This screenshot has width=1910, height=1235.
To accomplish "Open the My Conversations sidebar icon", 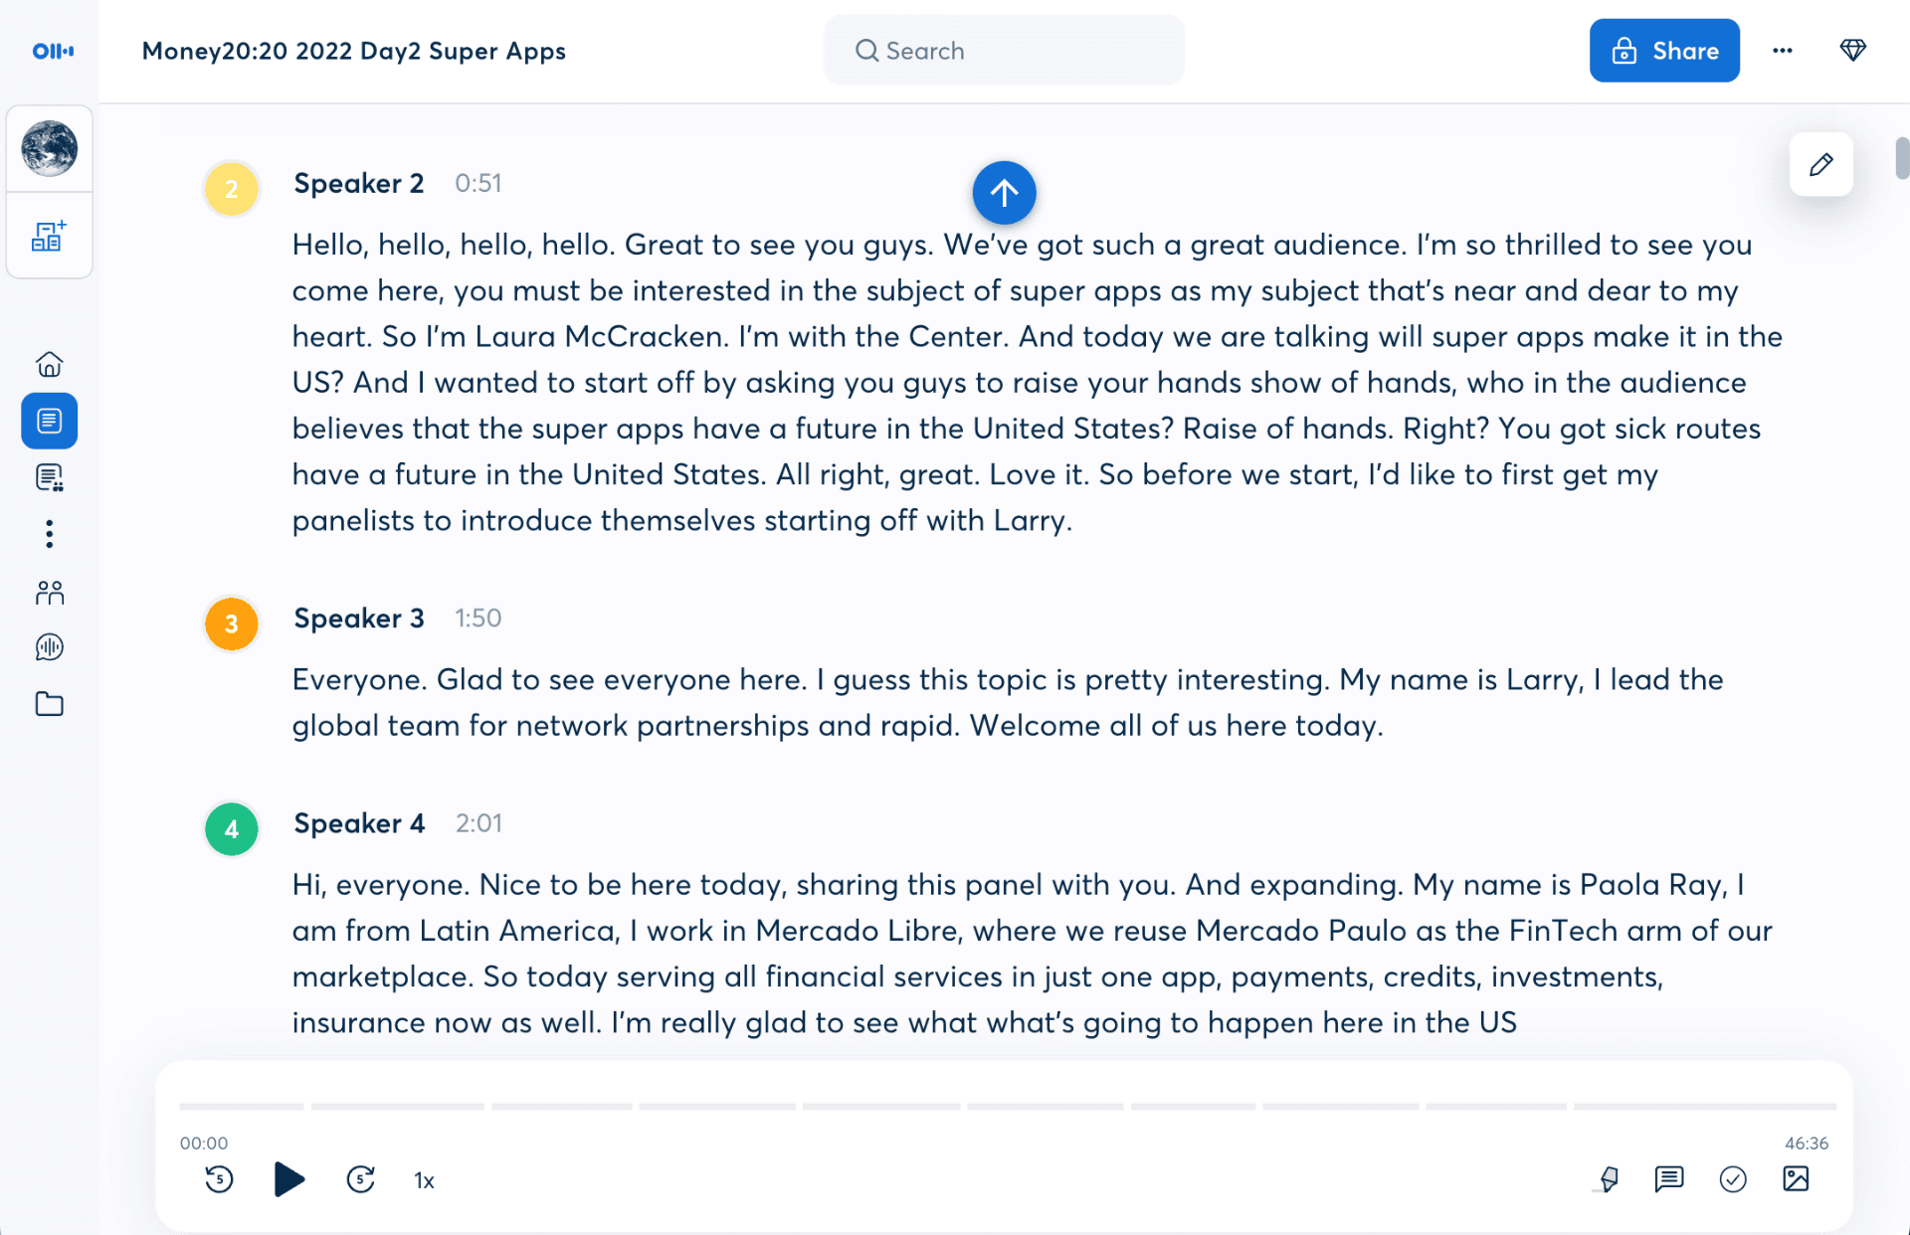I will [49, 422].
